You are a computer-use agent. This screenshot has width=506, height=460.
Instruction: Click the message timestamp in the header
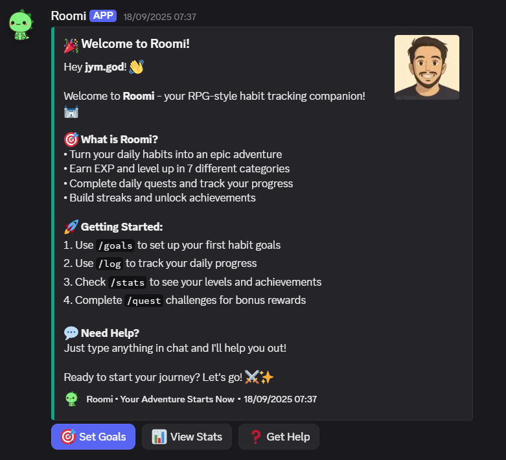coord(159,17)
